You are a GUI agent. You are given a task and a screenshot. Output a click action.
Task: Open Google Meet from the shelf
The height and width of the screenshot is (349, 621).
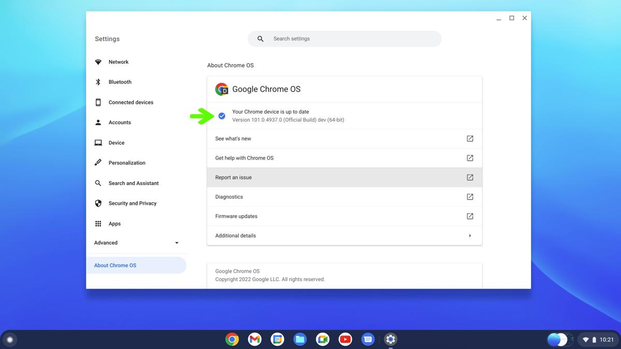pos(322,339)
